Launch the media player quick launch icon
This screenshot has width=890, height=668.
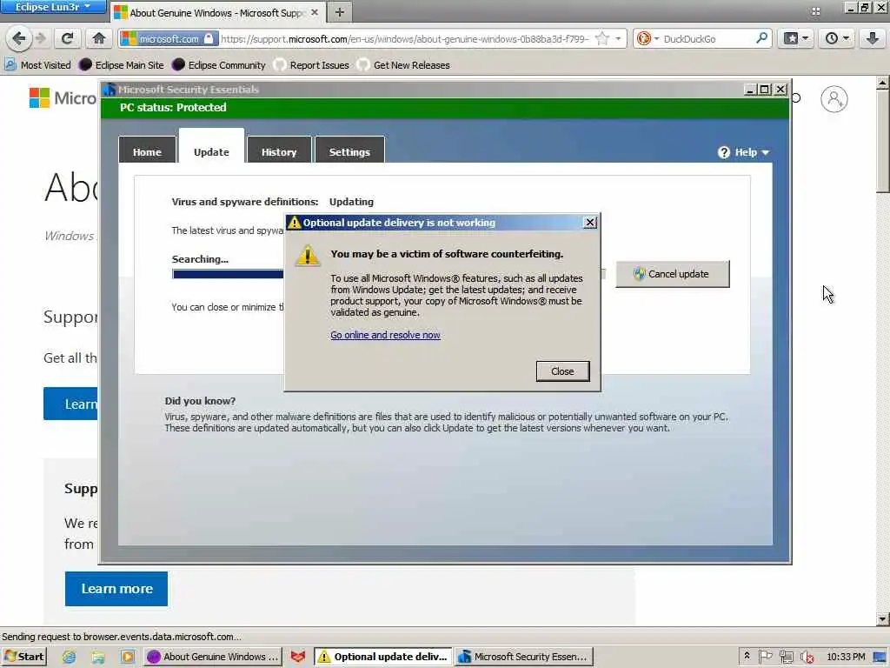coord(127,657)
